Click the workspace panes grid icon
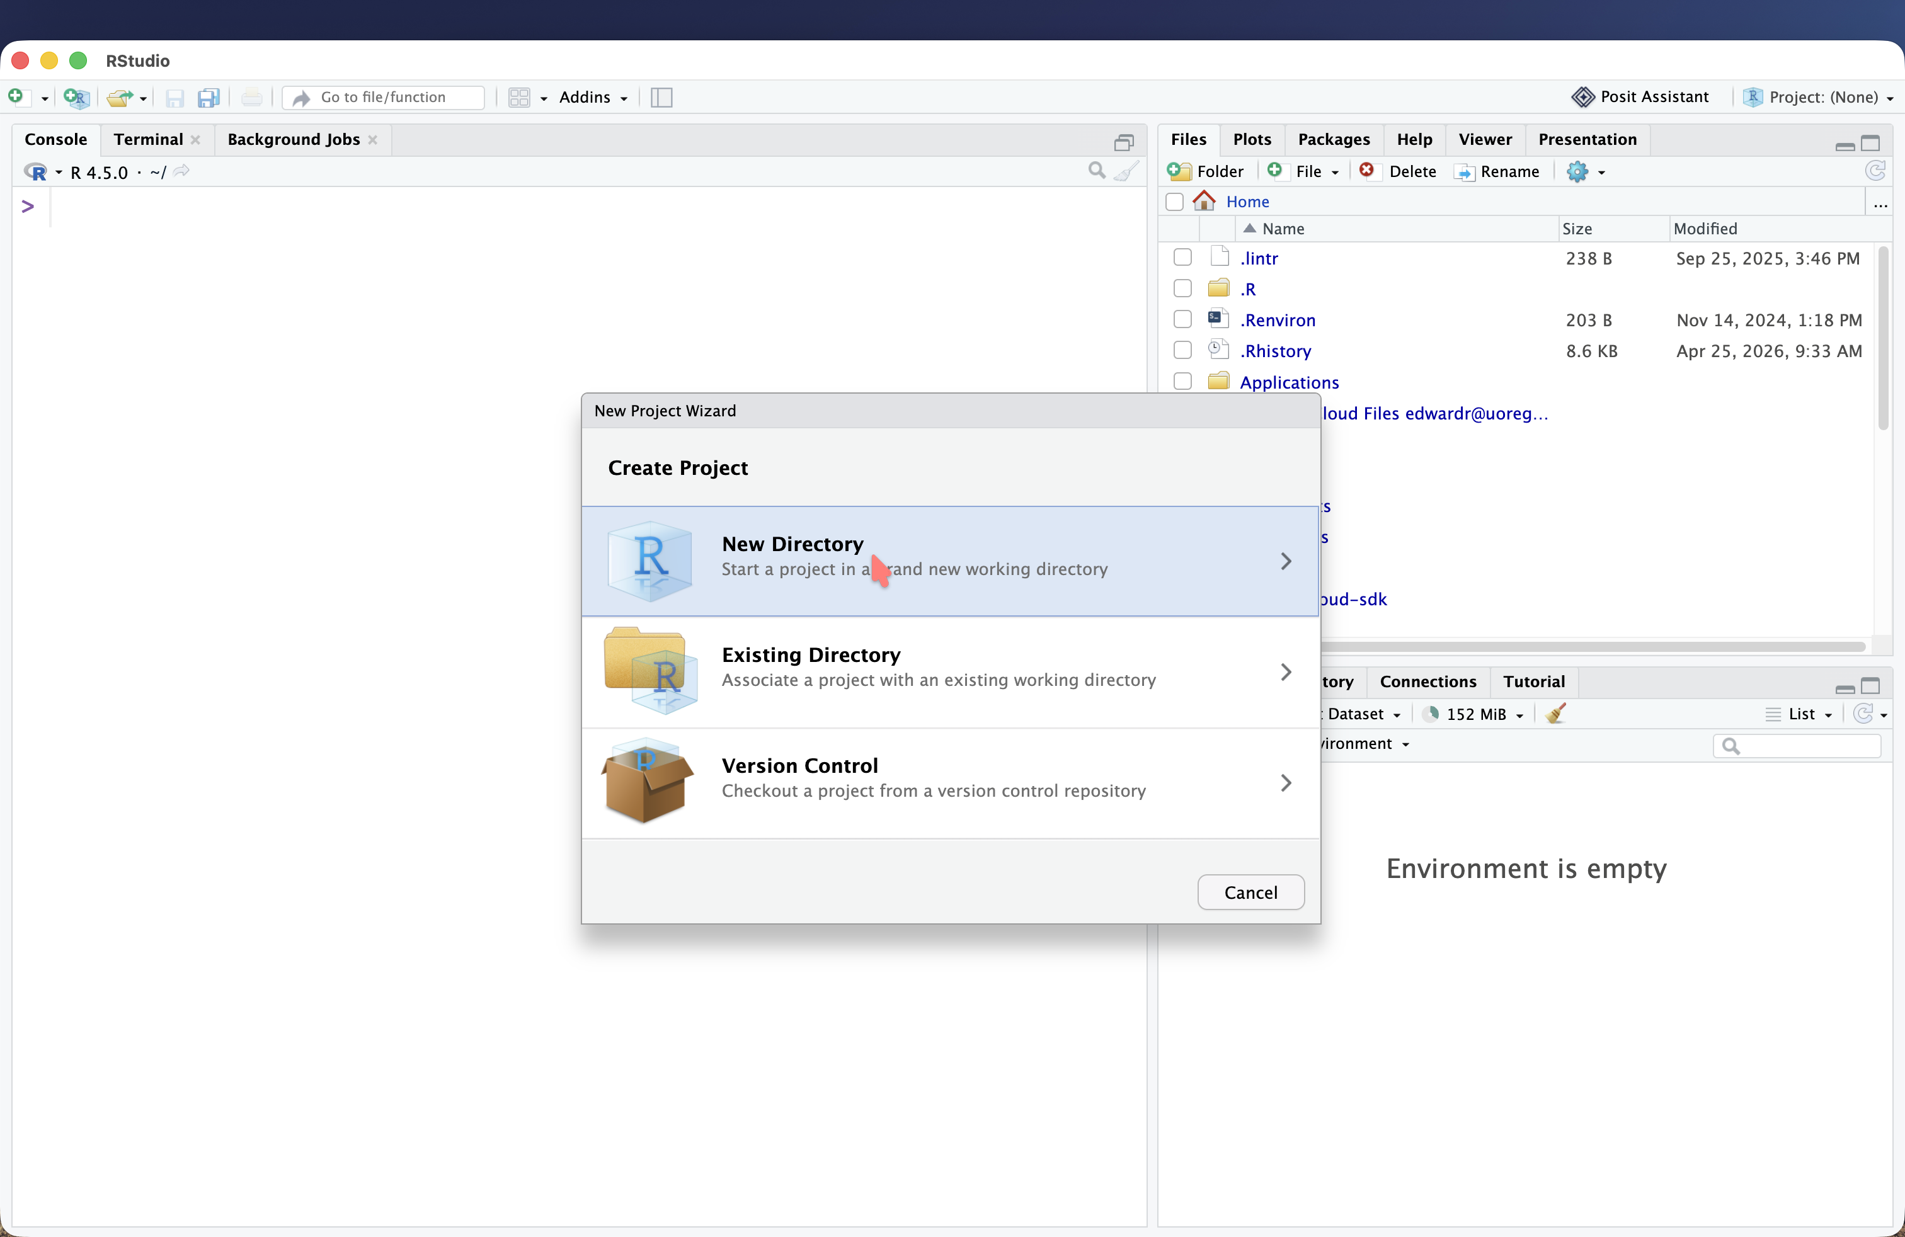 (520, 98)
